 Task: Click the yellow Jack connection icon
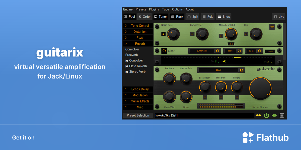(x=258, y=115)
